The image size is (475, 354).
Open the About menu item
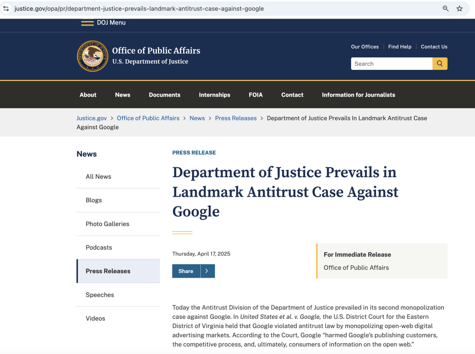coord(88,94)
